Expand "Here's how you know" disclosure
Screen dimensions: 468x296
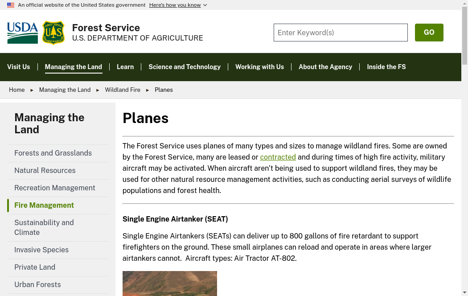pos(178,5)
